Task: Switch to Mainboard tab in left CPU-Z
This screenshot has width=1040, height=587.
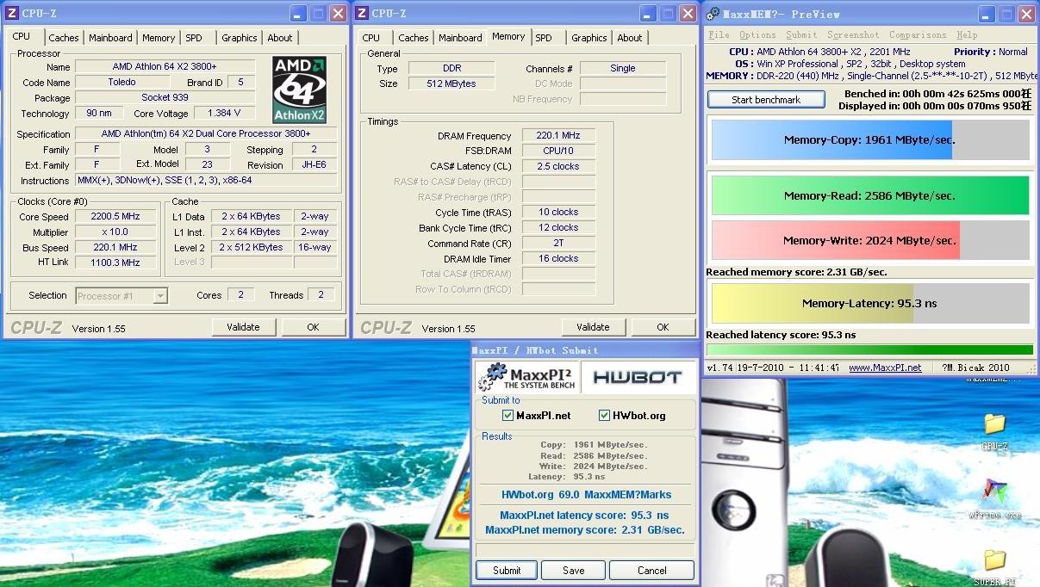Action: point(111,38)
